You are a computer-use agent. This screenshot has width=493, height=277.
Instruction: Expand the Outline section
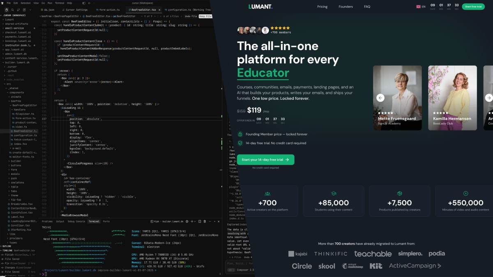tap(7, 246)
